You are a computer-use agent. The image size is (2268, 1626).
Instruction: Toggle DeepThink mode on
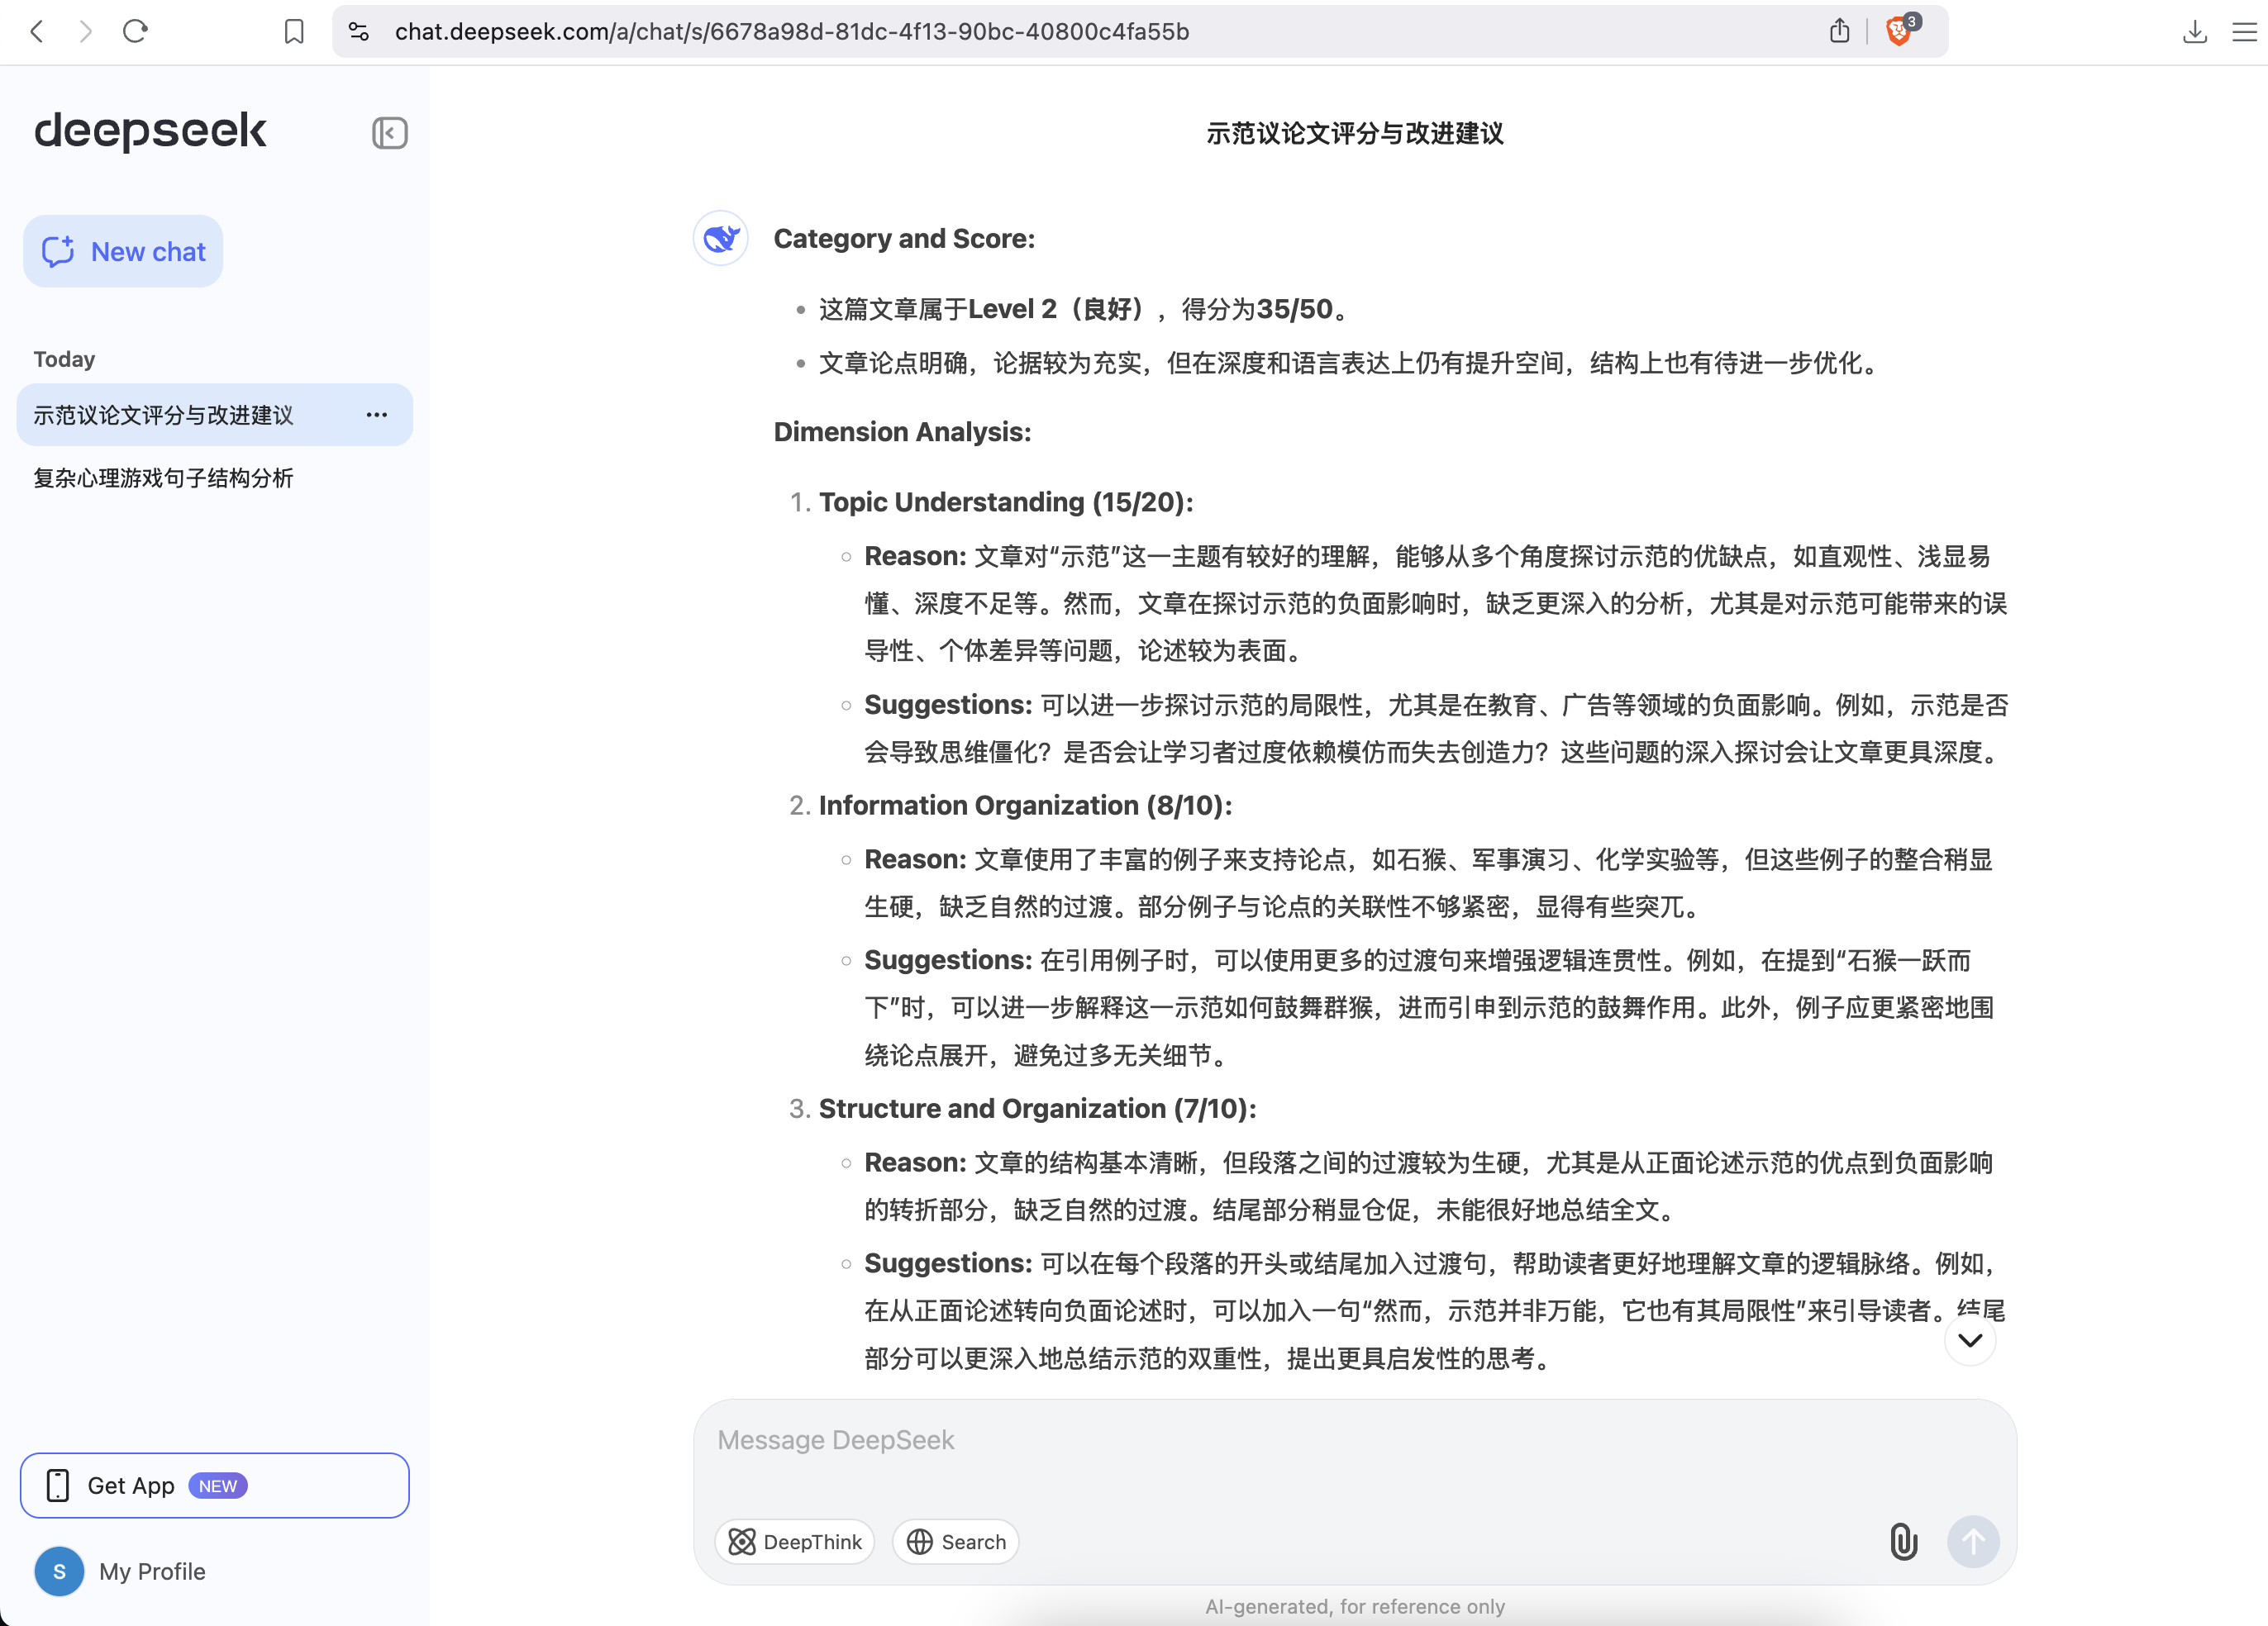pos(794,1541)
